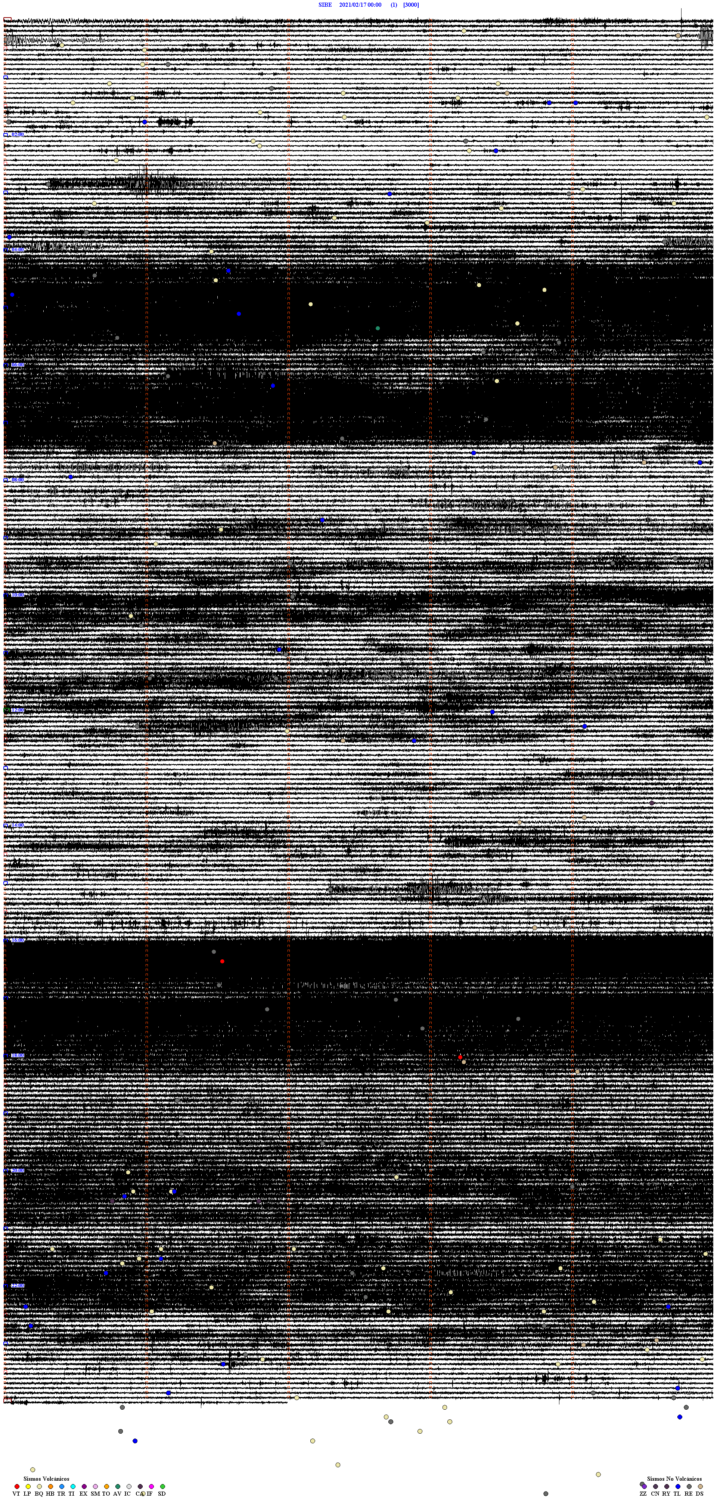The image size is (717, 1505).
Task: Pick the blue TR legend dot
Action: coord(62,1486)
